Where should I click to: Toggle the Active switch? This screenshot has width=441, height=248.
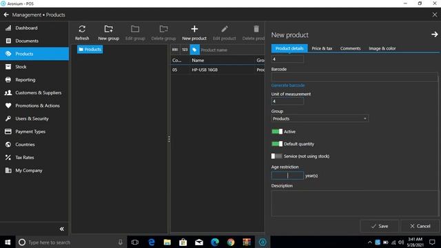pos(277,132)
